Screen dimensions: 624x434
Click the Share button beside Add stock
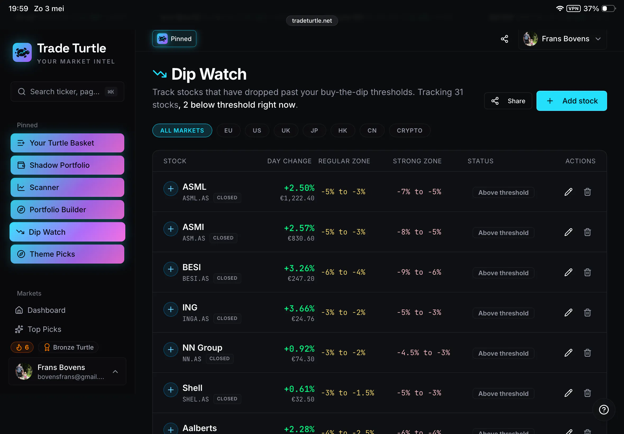point(508,101)
